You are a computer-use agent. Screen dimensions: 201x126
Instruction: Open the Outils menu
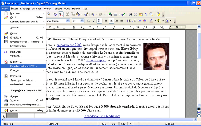pos(67,9)
